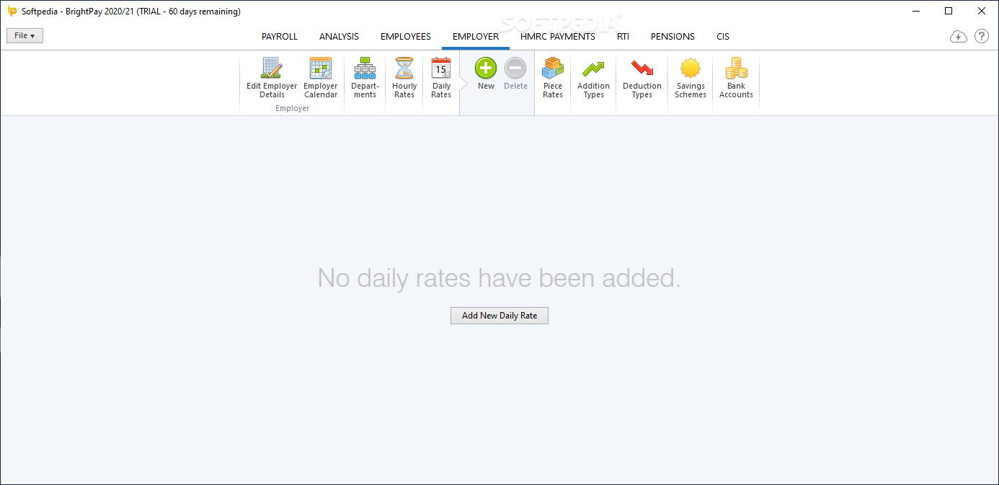Maximize the BrightPay window
Screen dimensions: 999x485
(x=949, y=11)
